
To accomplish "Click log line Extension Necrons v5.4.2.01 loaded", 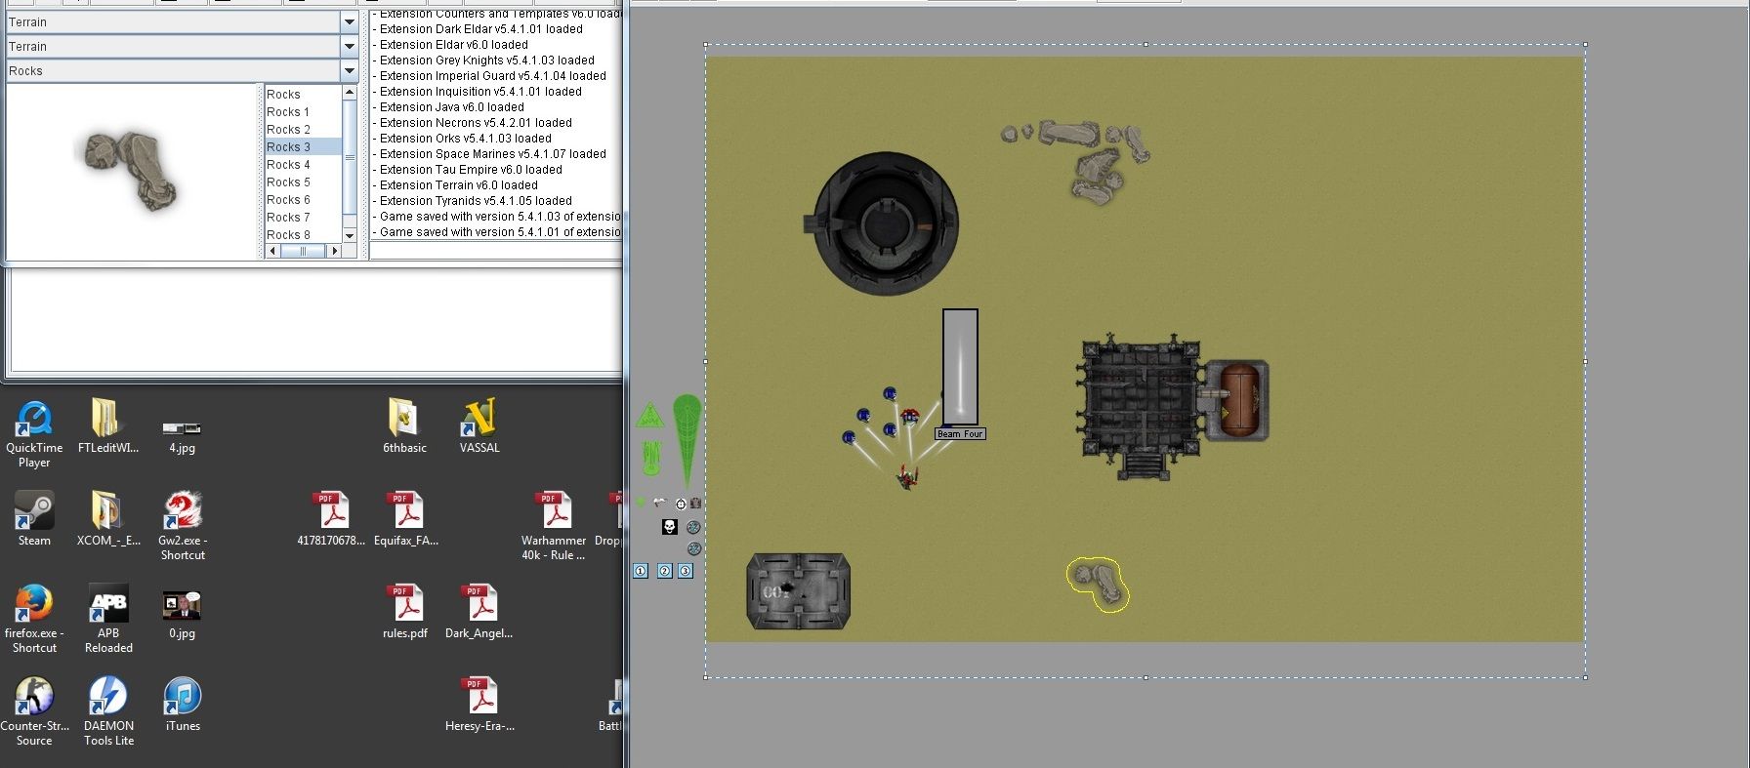I will point(472,123).
